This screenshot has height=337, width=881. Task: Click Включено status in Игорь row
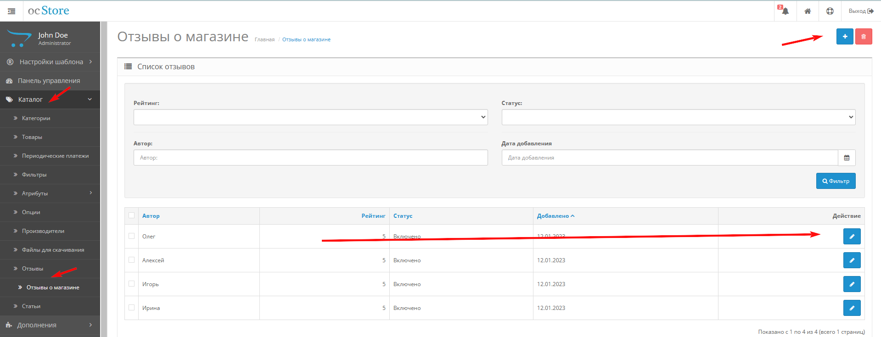(x=407, y=284)
